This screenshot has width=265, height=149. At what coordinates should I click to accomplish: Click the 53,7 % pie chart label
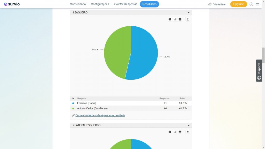point(167,57)
